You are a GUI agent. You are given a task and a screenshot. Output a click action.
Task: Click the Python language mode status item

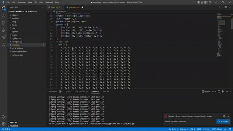[206, 129]
